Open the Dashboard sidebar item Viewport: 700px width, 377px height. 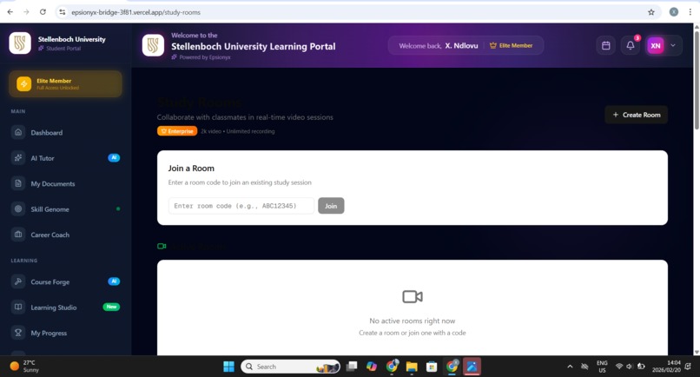click(x=65, y=133)
